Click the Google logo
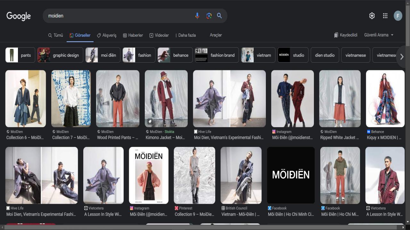This screenshot has height=230, width=410. tap(19, 16)
